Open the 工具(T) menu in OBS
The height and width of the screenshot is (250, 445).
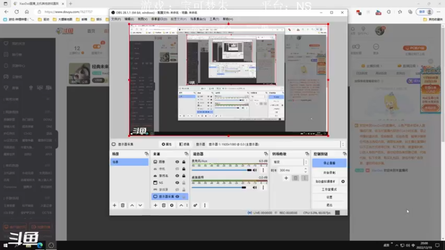click(214, 19)
